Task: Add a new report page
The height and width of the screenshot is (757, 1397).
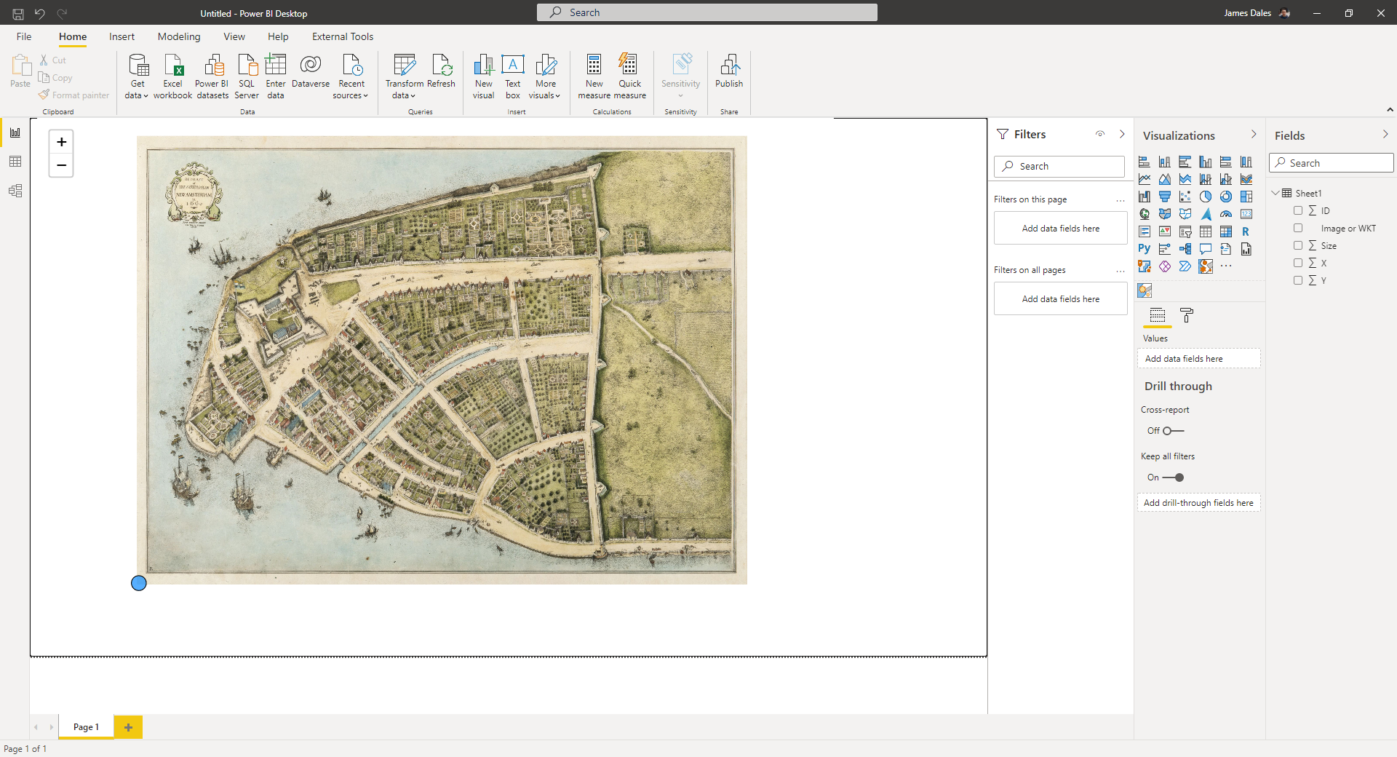Action: 128,727
